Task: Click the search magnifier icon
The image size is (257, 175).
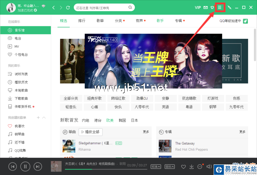Action: tap(130, 7)
